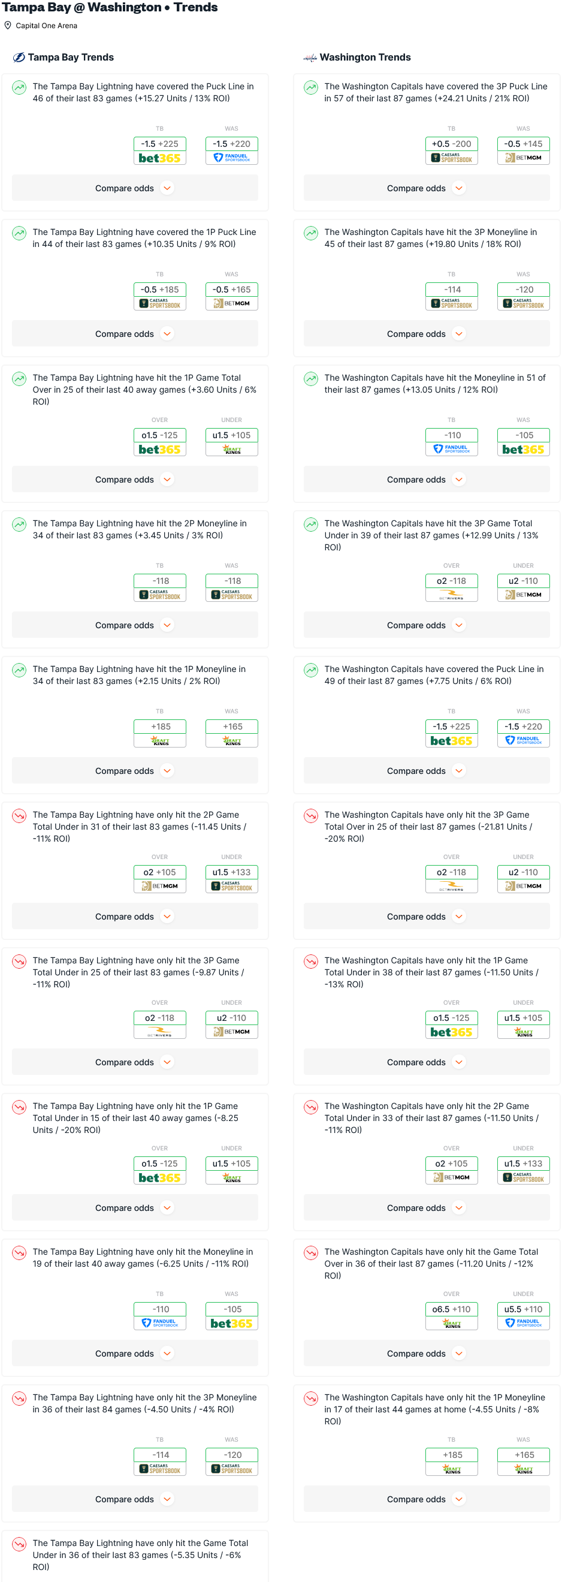Click the Tampa Bay Lightning logo beside Tampa Bay Trends
The height and width of the screenshot is (1582, 562).
click(x=19, y=58)
